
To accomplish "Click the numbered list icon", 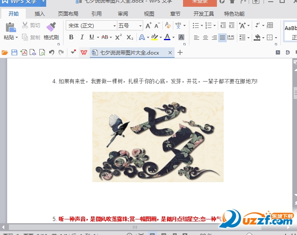I will (208, 25).
